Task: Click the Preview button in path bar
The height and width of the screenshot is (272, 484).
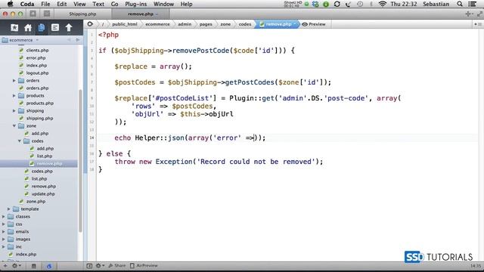Action: pos(314,24)
